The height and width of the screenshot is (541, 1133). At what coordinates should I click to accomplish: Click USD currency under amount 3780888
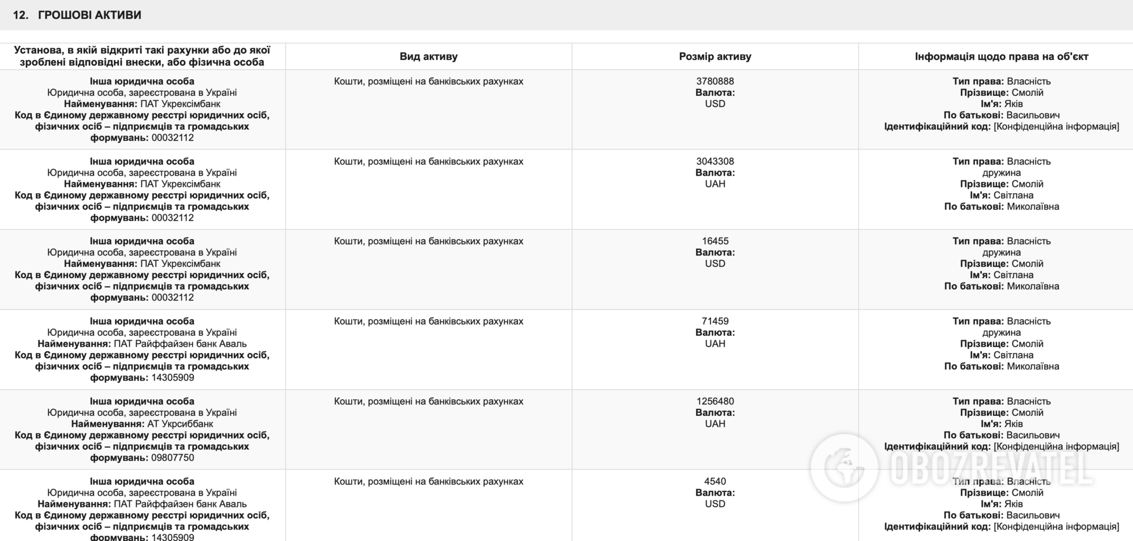(x=715, y=104)
